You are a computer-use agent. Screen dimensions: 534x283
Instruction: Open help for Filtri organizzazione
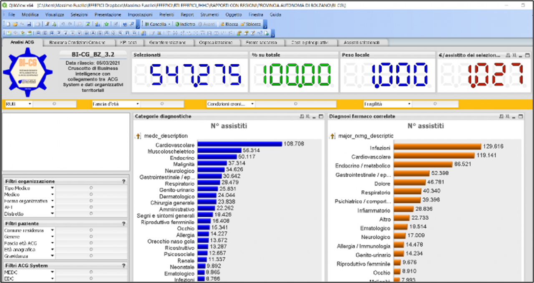[123, 182]
